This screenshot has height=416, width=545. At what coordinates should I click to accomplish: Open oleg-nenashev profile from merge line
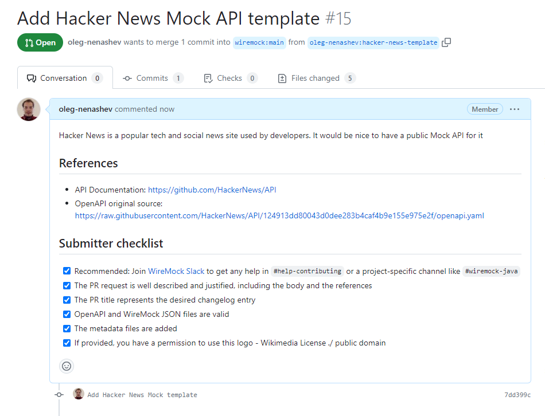tap(95, 42)
